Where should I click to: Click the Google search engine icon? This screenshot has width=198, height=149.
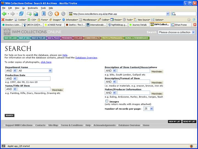[173, 14]
